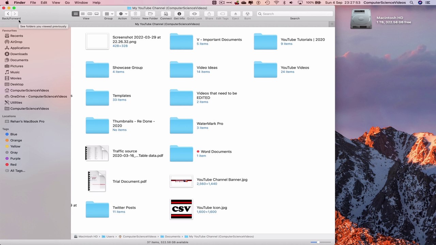Open Get Info from the toolbar
Viewport: 436px width, 245px height.
pos(179,14)
